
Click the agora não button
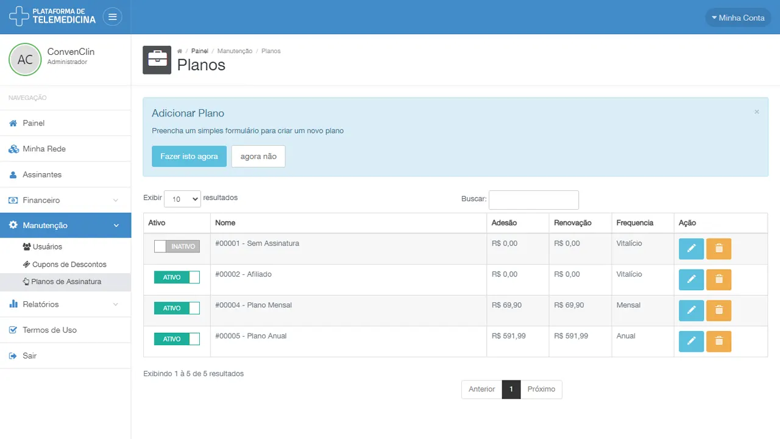(258, 156)
